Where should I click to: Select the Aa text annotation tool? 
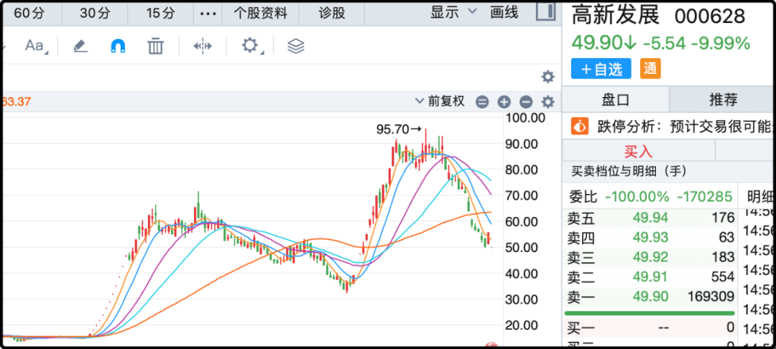34,46
